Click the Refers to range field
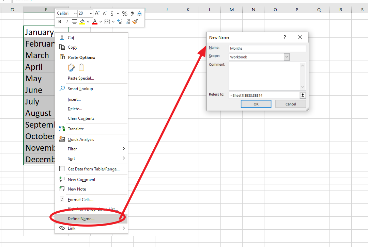The image size is (368, 247). coord(264,95)
